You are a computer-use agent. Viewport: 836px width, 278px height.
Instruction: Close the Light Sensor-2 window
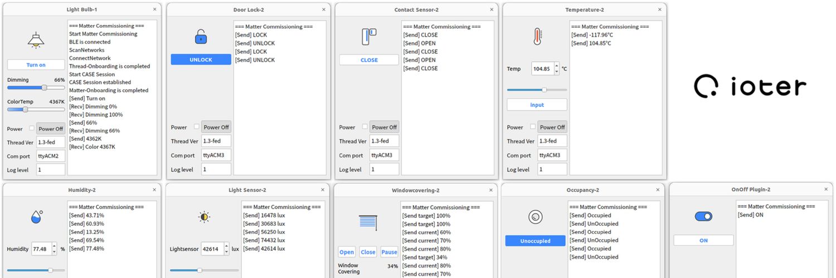[x=323, y=190]
